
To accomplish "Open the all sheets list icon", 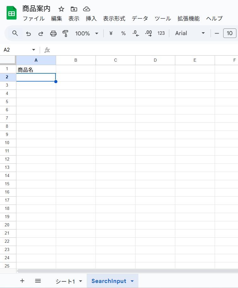I will [38, 281].
